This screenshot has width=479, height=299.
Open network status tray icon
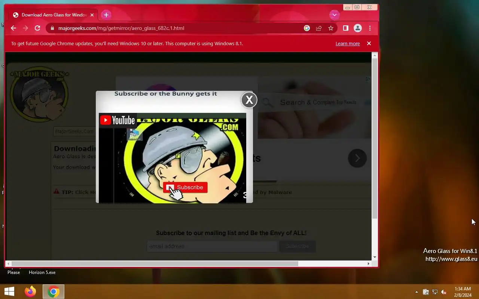pos(435,292)
